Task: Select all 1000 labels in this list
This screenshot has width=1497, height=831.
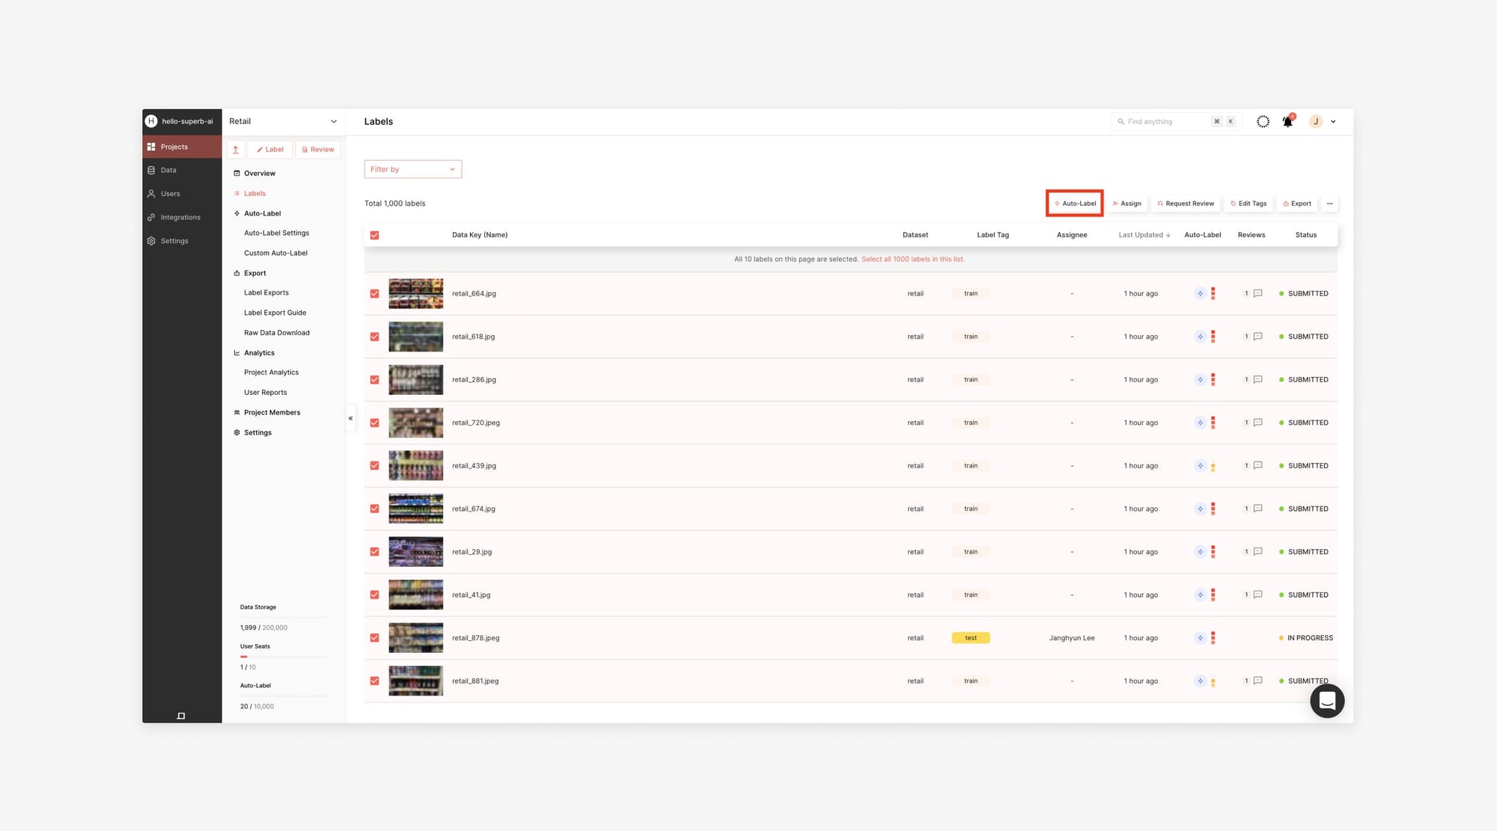Action: (912, 260)
